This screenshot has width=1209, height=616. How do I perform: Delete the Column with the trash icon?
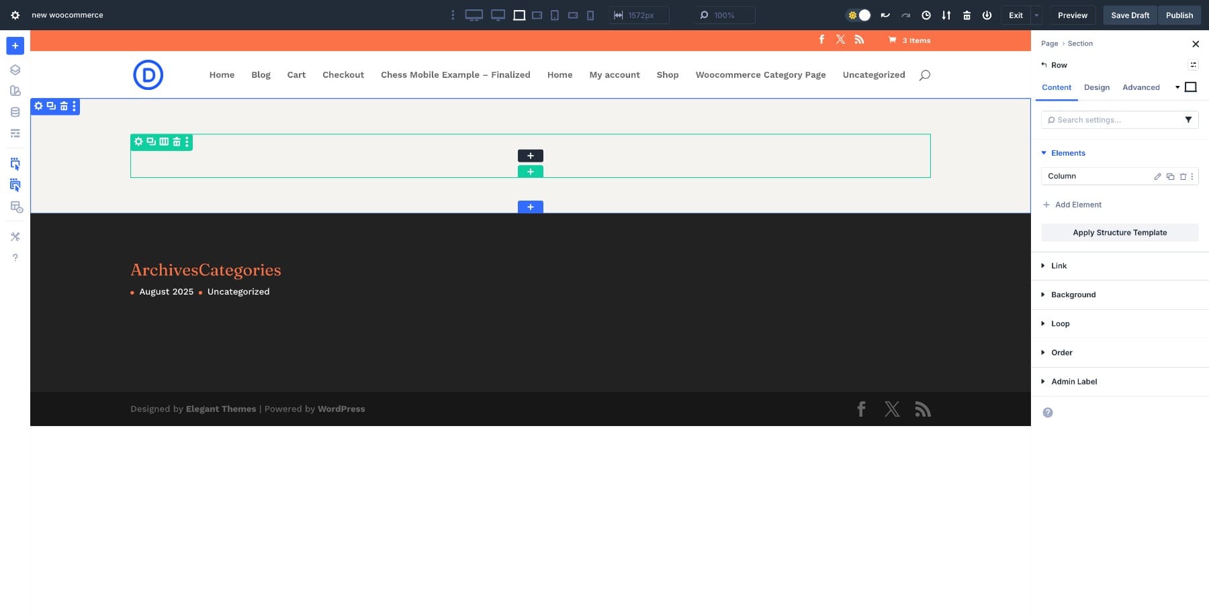click(1183, 176)
